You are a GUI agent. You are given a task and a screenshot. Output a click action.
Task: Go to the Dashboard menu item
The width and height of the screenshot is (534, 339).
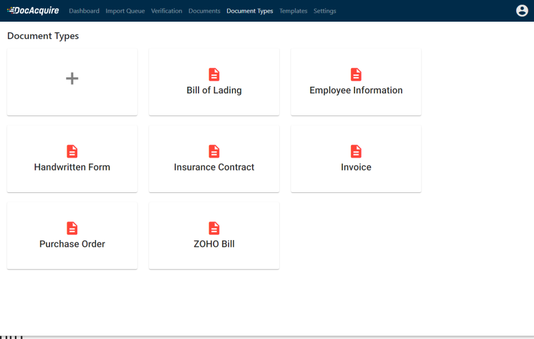(x=84, y=11)
